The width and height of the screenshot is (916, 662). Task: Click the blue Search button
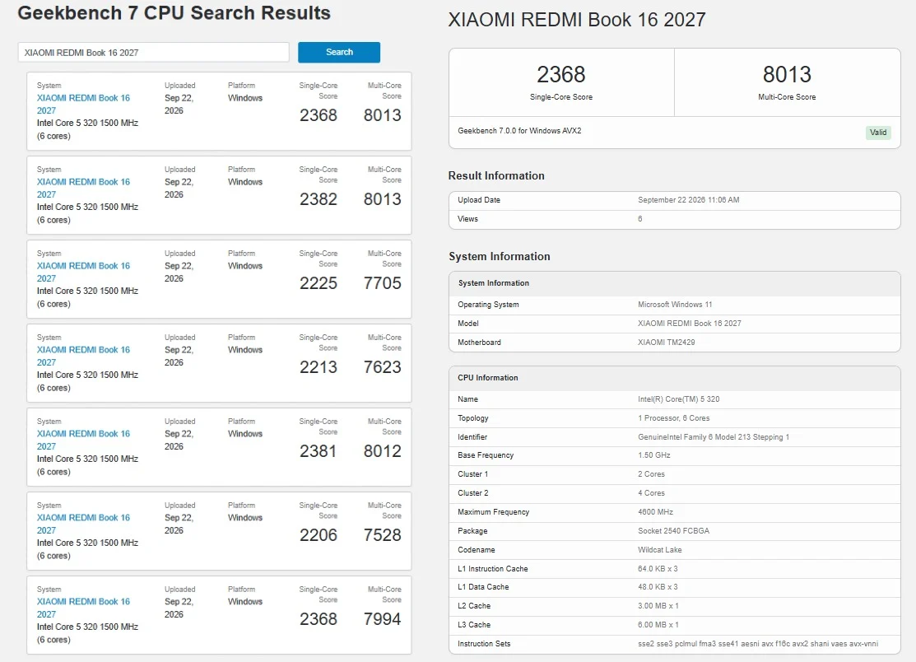[339, 52]
